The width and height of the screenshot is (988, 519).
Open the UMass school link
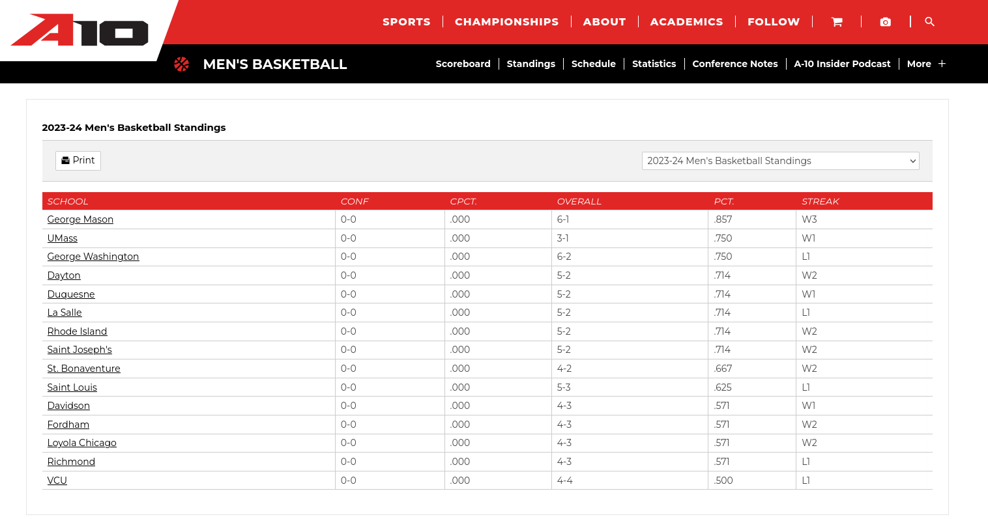point(63,238)
